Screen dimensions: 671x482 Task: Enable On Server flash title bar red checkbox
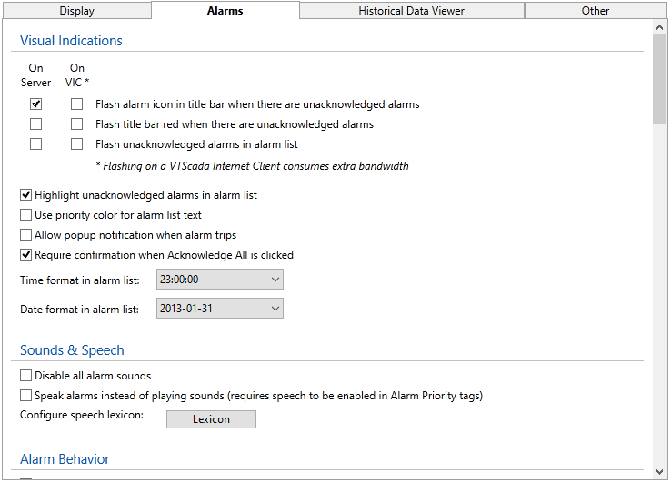(x=35, y=124)
